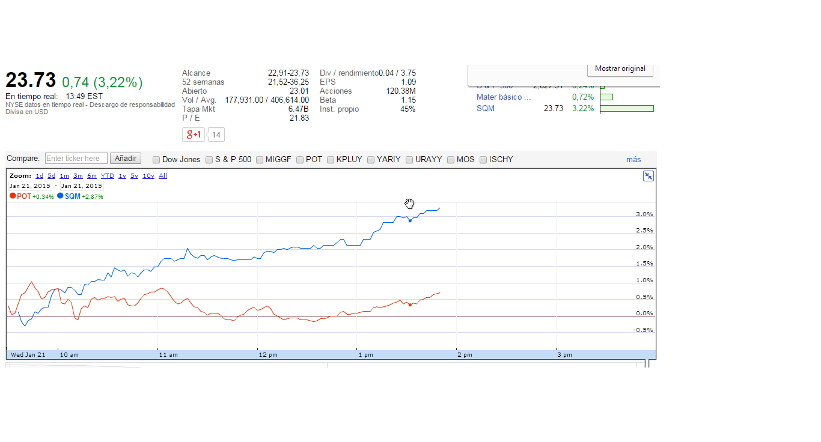Open the SQM sector link
This screenshot has width=821, height=442.
pyautogui.click(x=486, y=109)
